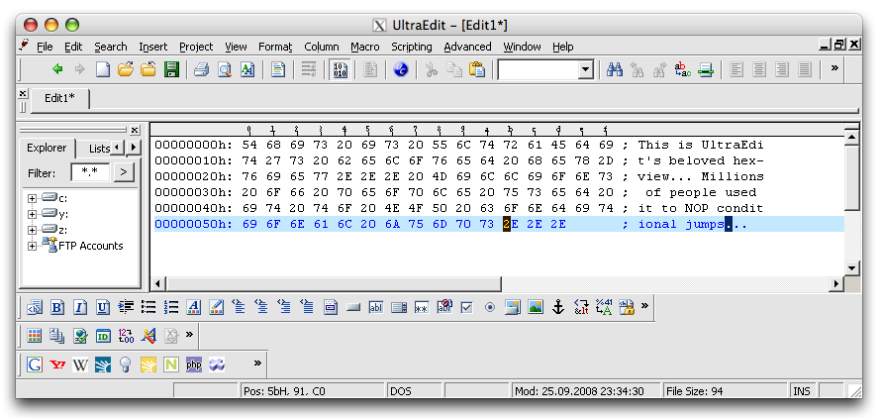Click the filter apply '>' button
Viewport: 883px width, 418px height.
pos(124,172)
